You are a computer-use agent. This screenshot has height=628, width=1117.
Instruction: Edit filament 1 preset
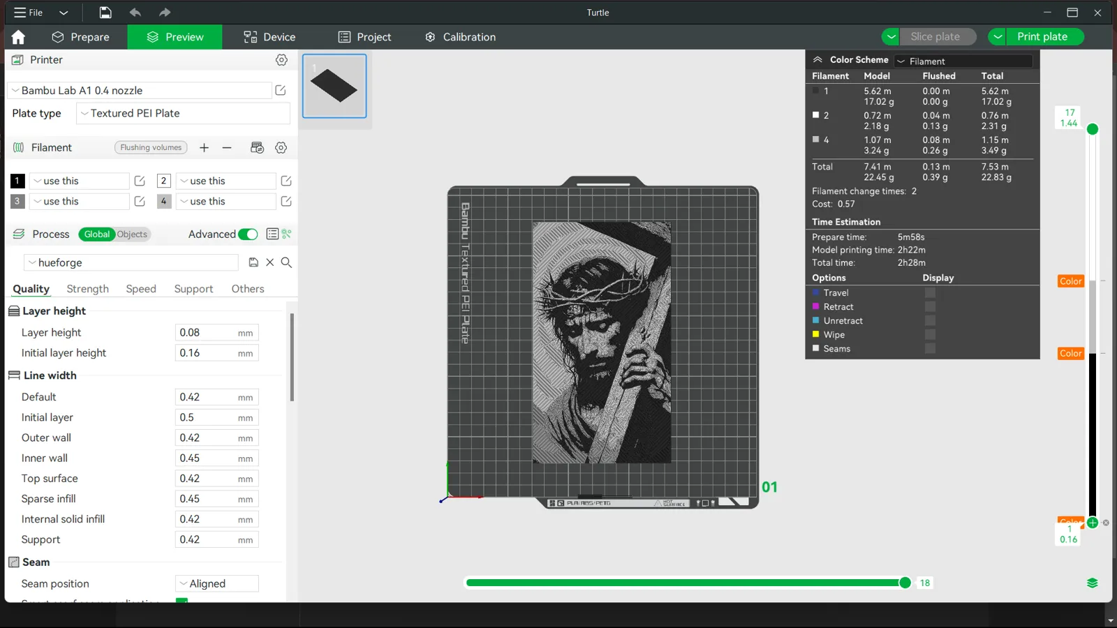tap(140, 181)
